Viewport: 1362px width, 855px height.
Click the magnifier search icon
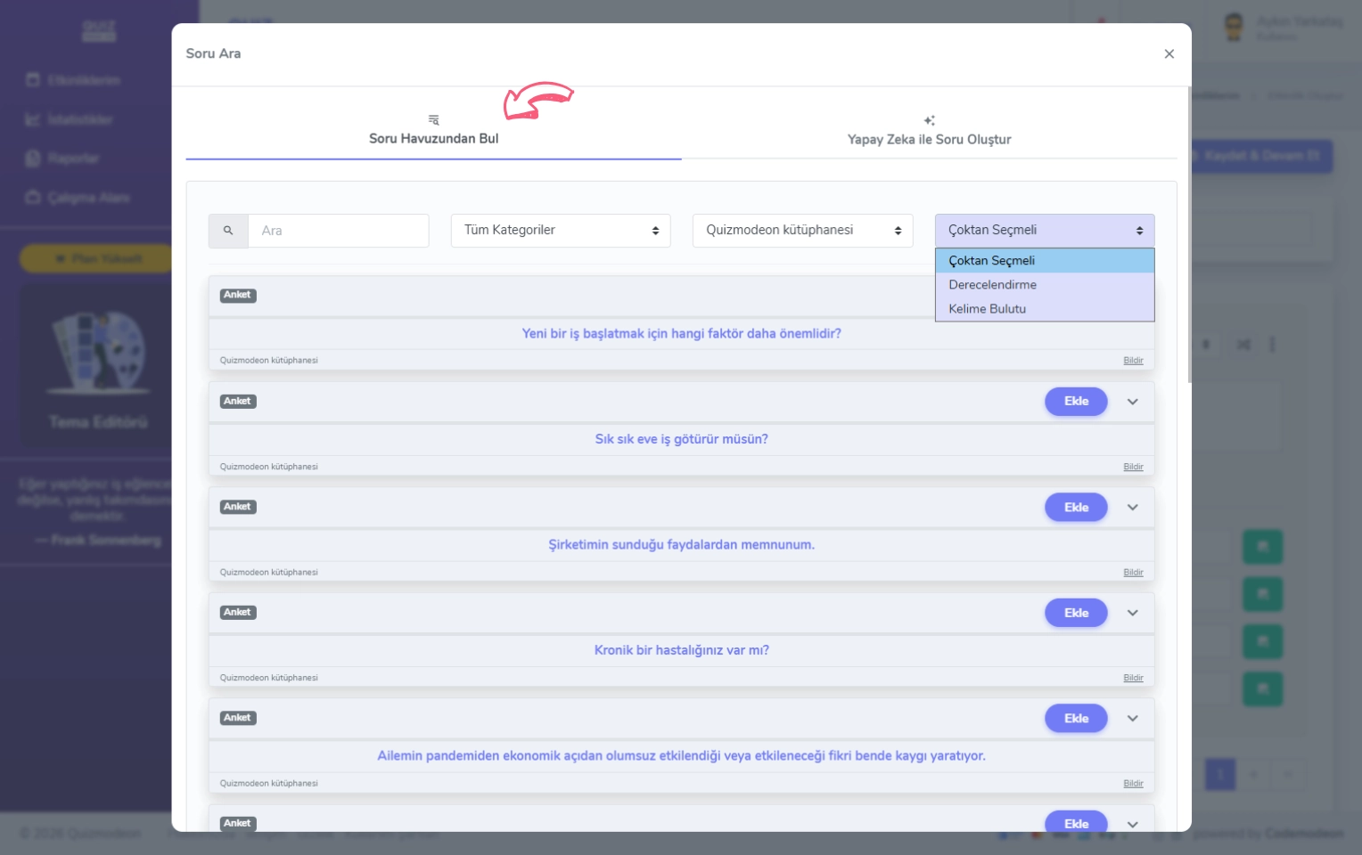click(x=228, y=231)
